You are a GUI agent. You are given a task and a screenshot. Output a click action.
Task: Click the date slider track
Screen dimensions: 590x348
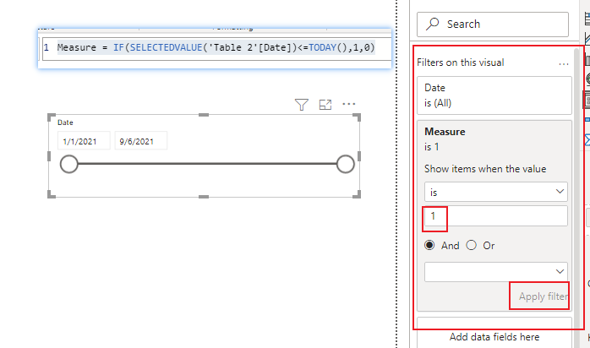(x=207, y=164)
